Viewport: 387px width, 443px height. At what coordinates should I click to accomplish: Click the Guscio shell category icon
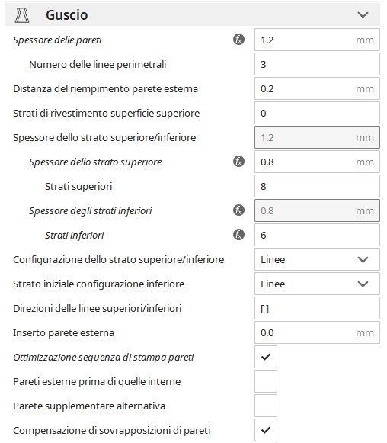tap(22, 15)
